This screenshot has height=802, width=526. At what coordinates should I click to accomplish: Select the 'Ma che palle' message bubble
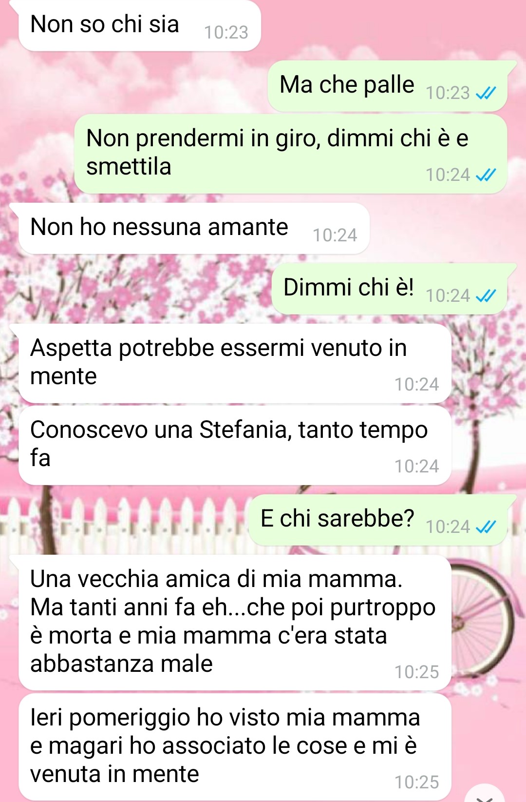[388, 86]
